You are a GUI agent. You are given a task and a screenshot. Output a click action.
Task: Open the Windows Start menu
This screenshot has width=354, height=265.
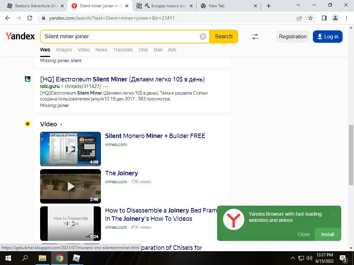click(x=8, y=258)
